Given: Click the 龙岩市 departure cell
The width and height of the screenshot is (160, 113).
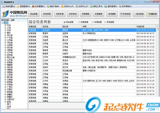Looking at the screenshot, I should tap(52, 67).
